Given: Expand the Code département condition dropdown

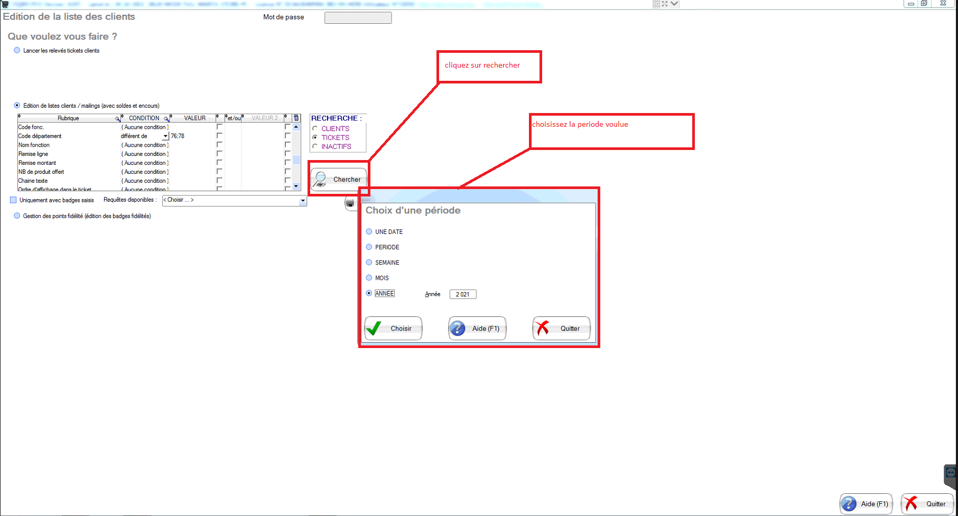Looking at the screenshot, I should tap(165, 136).
